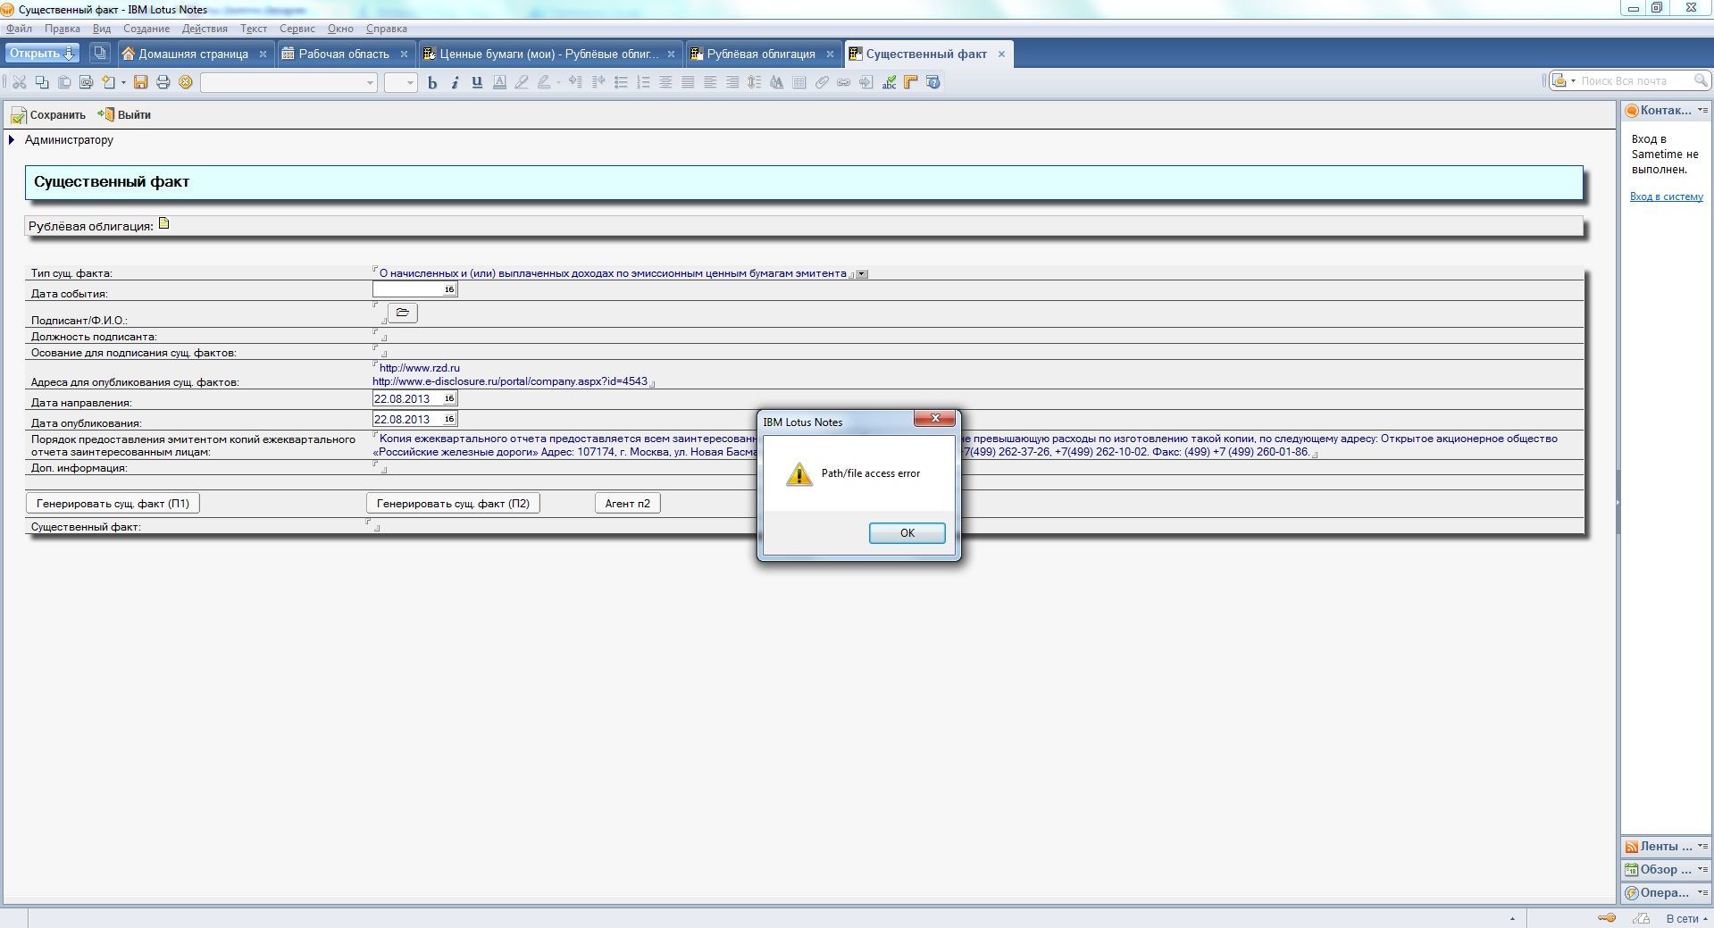Open the date picker for Дата события
Viewport: 1714px width, 928px height.
click(449, 289)
